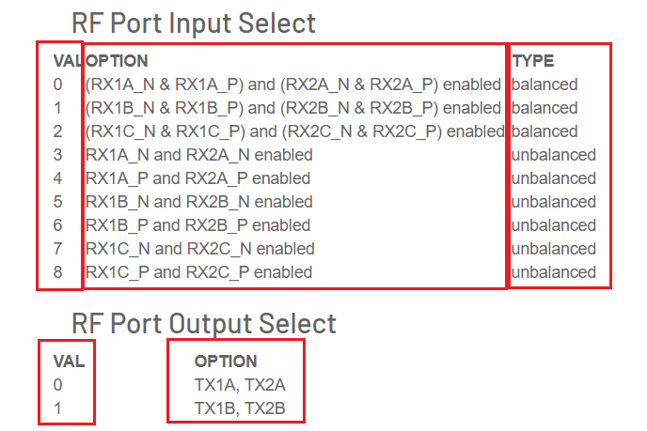The image size is (647, 431).
Task: Select the RX1A_N & RX1A_P balanced option text
Action: tap(293, 85)
